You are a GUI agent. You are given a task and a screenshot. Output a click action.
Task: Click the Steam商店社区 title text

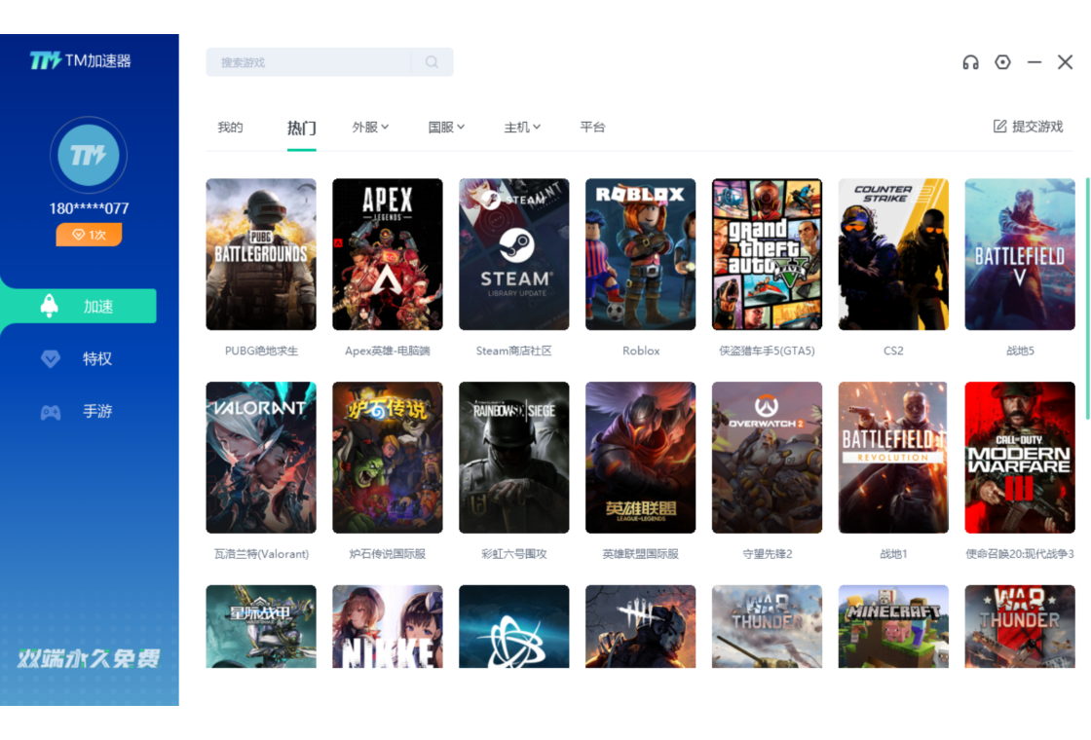coord(514,351)
